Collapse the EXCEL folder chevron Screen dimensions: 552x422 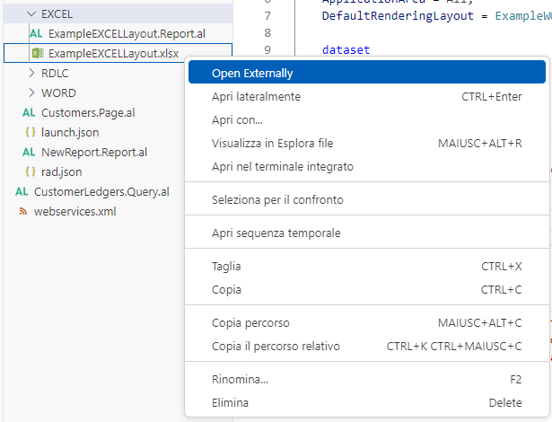point(31,14)
